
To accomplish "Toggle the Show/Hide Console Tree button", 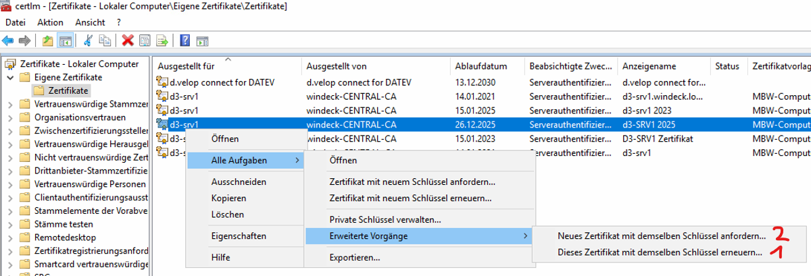I will 66,40.
